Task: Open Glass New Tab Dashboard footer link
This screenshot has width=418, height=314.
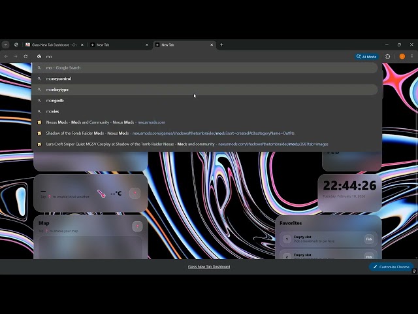Action: click(209, 267)
